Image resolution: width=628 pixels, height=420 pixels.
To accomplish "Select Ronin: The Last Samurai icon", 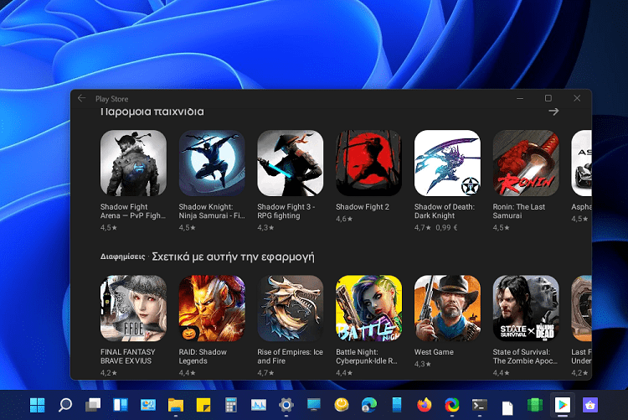I will click(x=526, y=163).
